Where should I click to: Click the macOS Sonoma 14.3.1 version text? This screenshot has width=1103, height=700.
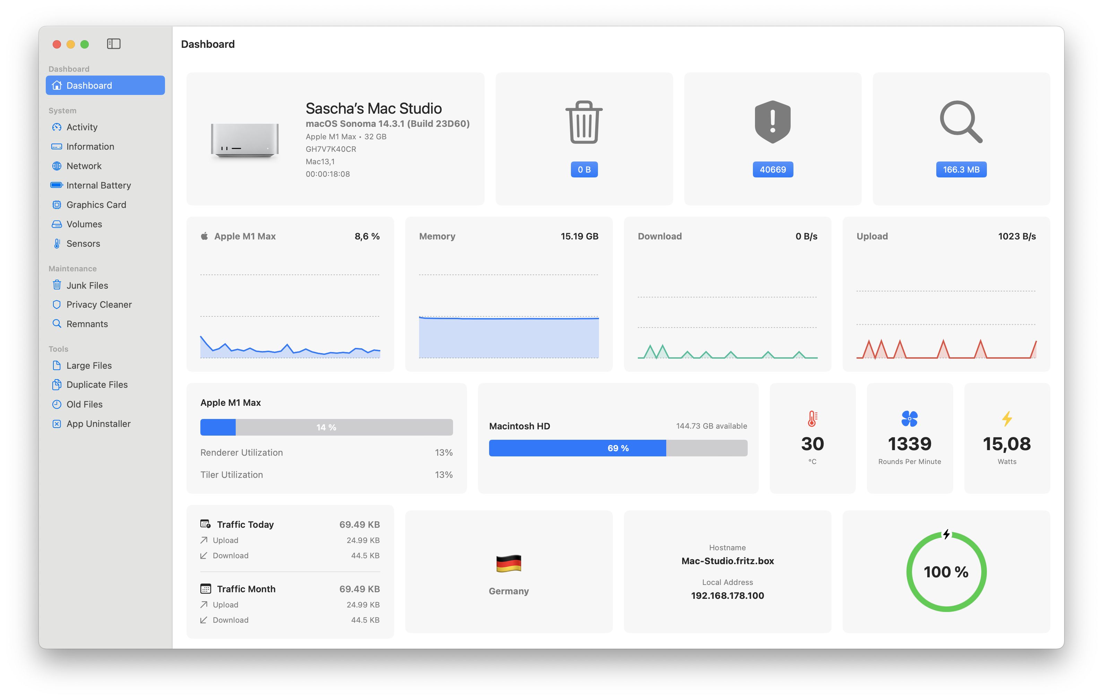[388, 124]
